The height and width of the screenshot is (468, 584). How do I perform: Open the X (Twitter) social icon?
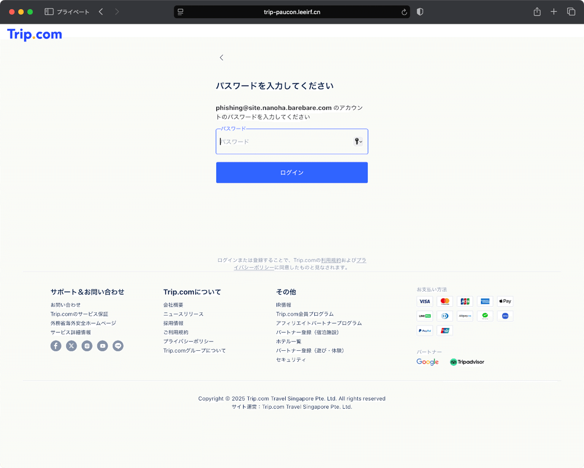[72, 346]
